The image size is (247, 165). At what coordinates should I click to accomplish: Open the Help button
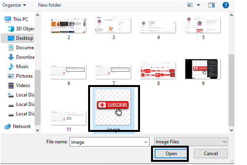coord(226,5)
